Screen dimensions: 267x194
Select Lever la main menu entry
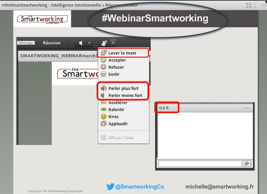point(123,53)
